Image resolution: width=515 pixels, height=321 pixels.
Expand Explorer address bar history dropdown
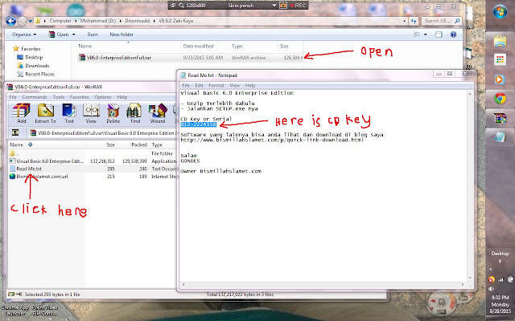[x=404, y=21]
